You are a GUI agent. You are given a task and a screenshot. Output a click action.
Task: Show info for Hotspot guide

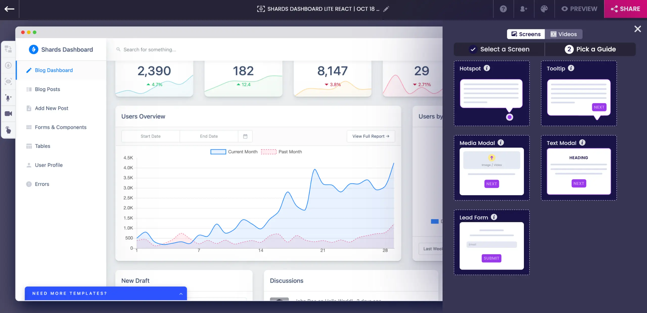[487, 68]
